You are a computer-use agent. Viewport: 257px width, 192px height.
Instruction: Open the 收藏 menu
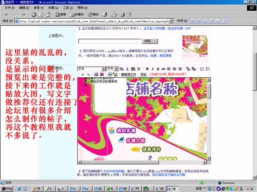point(54,8)
